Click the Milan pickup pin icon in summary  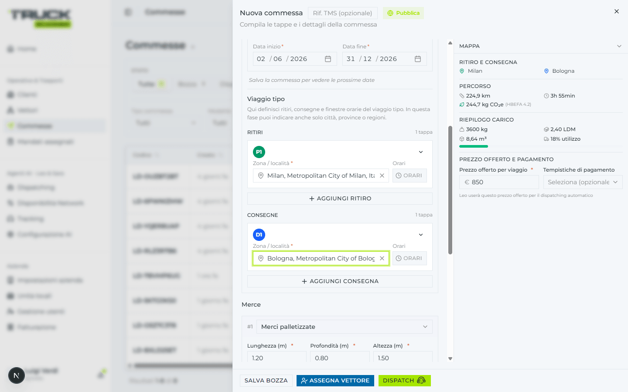coord(462,71)
